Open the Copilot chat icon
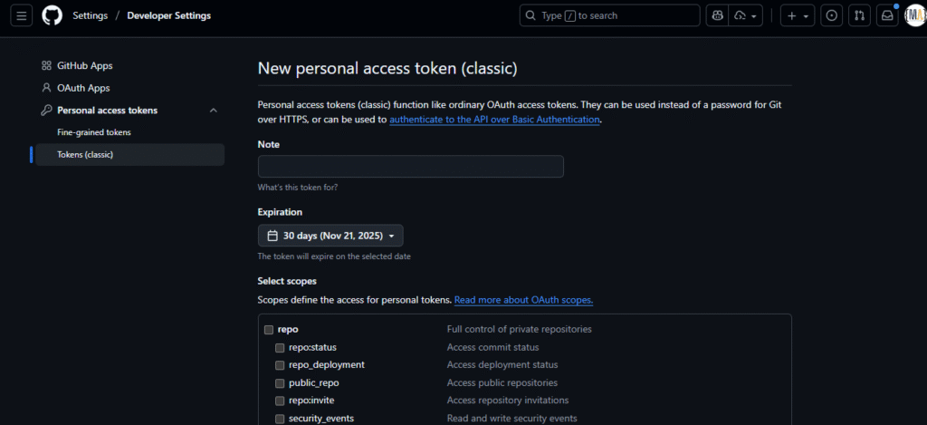This screenshot has height=425, width=927. coord(718,16)
